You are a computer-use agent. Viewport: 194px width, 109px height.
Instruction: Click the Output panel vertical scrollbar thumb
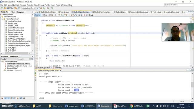192,85
